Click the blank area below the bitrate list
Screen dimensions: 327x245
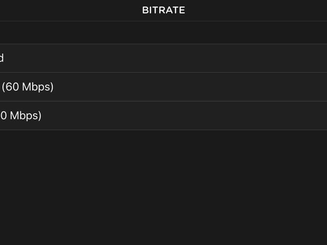coord(163,187)
